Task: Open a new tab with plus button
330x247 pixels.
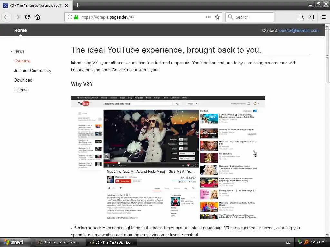Action: 77,5
